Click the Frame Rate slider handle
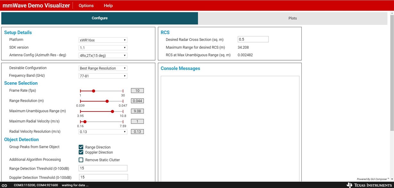This screenshot has width=394, height=188. [x=94, y=91]
